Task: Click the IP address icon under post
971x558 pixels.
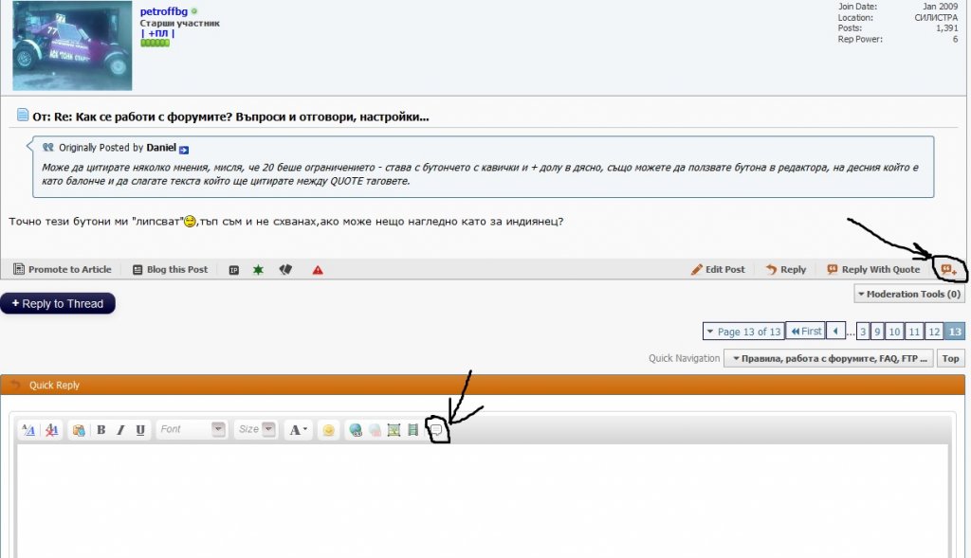Action: [x=234, y=270]
